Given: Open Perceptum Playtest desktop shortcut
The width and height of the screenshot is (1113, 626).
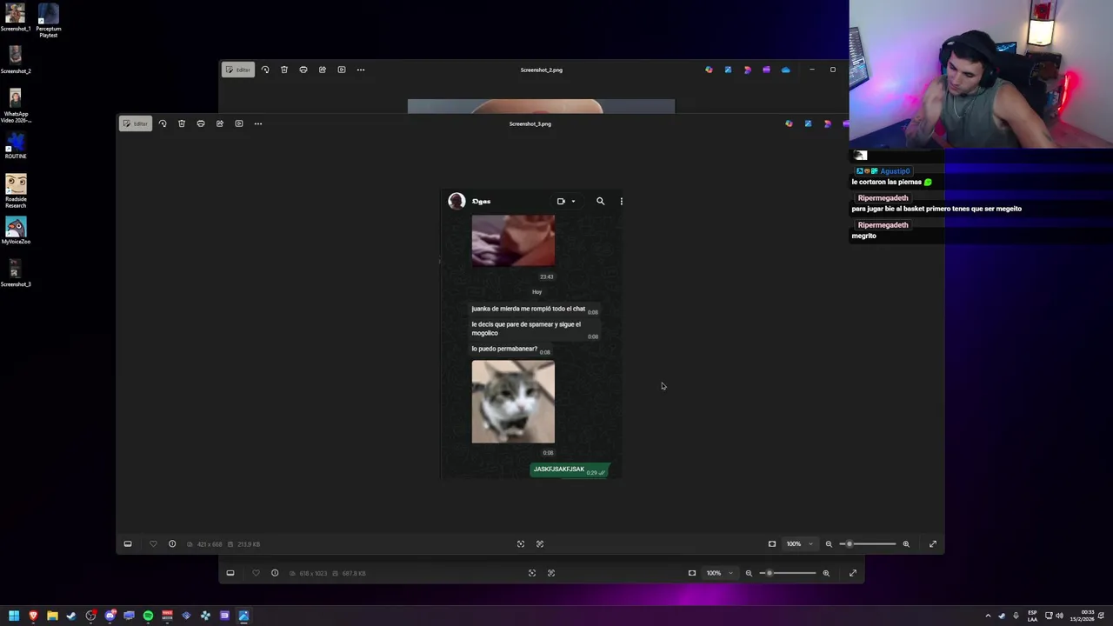Looking at the screenshot, I should pyautogui.click(x=48, y=20).
